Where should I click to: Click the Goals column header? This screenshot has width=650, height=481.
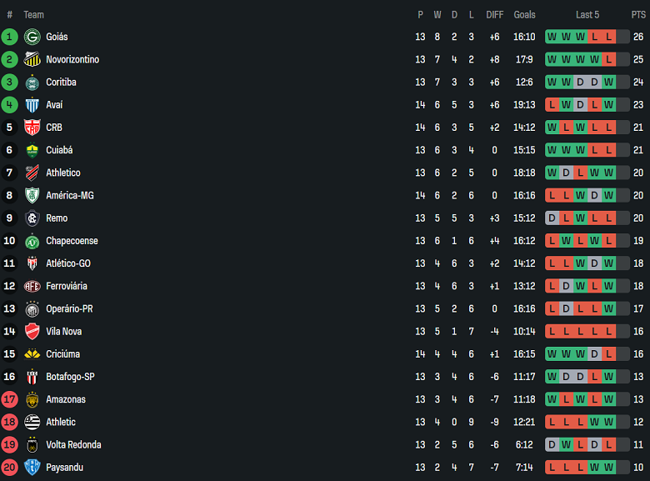[524, 14]
